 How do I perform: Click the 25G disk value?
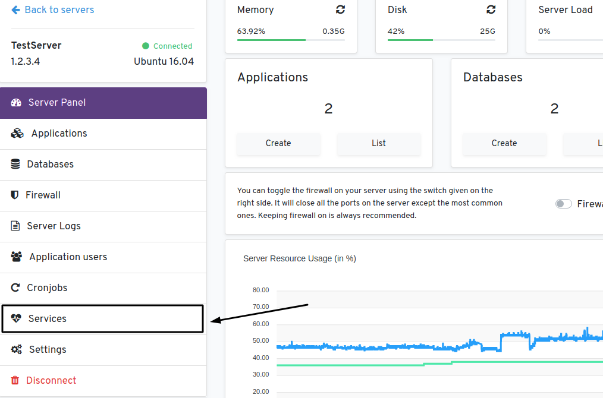[x=488, y=31]
